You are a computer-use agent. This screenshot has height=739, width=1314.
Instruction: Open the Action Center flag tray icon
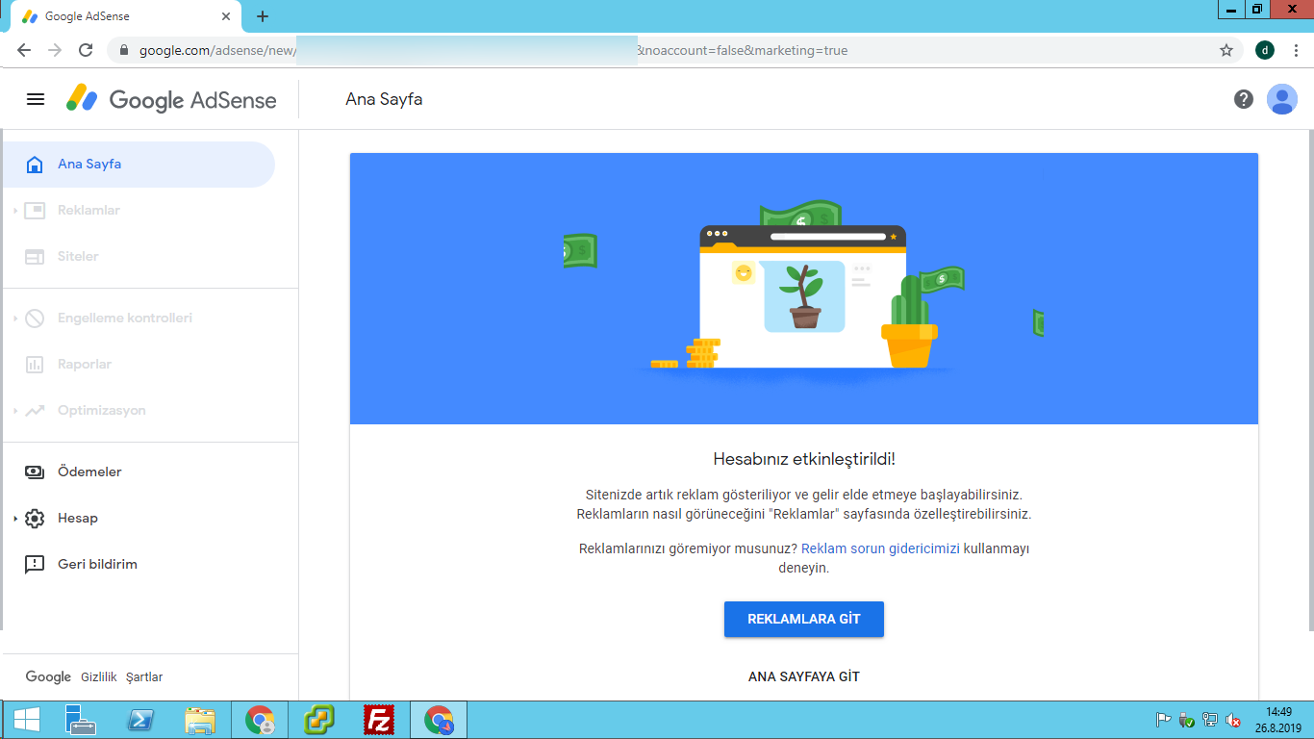click(1163, 720)
